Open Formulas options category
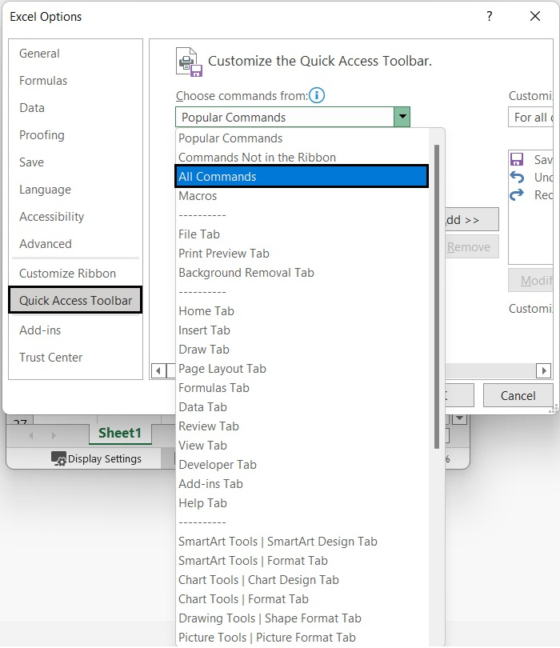This screenshot has height=648, width=560. [x=76, y=81]
